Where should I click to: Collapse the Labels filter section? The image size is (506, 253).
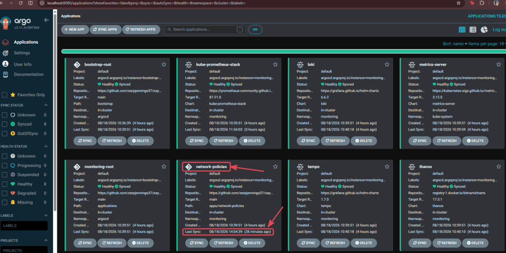[46, 215]
